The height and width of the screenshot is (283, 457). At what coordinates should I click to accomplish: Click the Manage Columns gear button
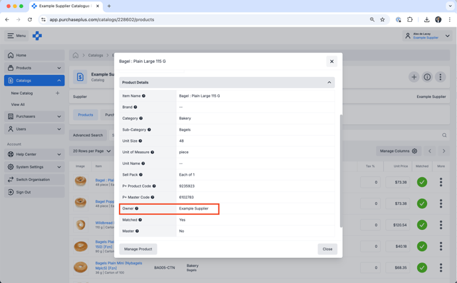pyautogui.click(x=398, y=151)
